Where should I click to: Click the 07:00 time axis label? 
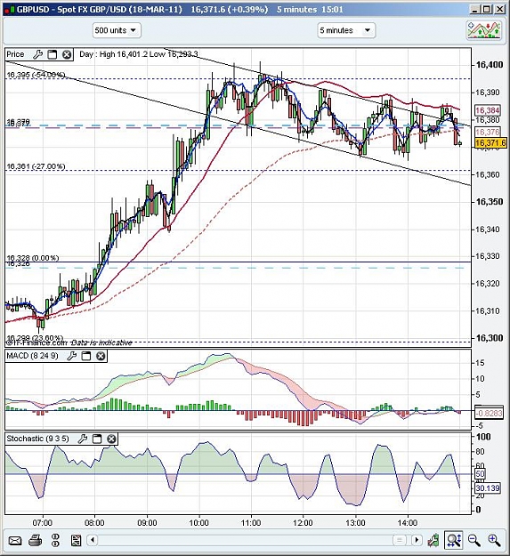(x=42, y=523)
